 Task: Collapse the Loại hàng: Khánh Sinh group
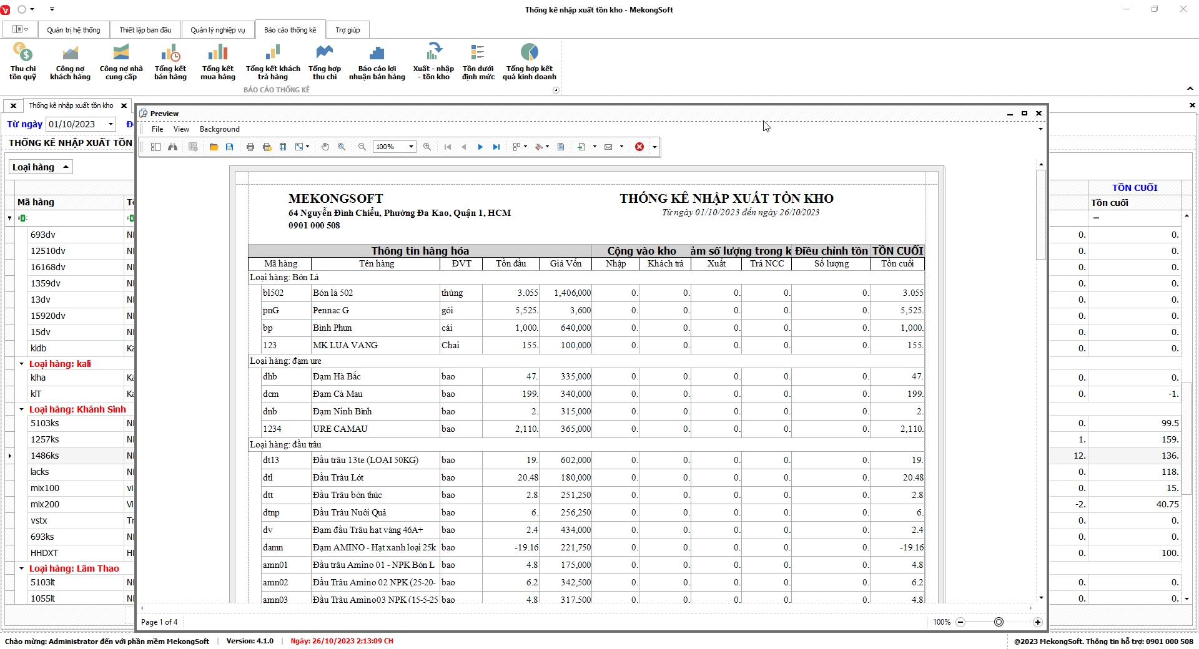pyautogui.click(x=21, y=409)
